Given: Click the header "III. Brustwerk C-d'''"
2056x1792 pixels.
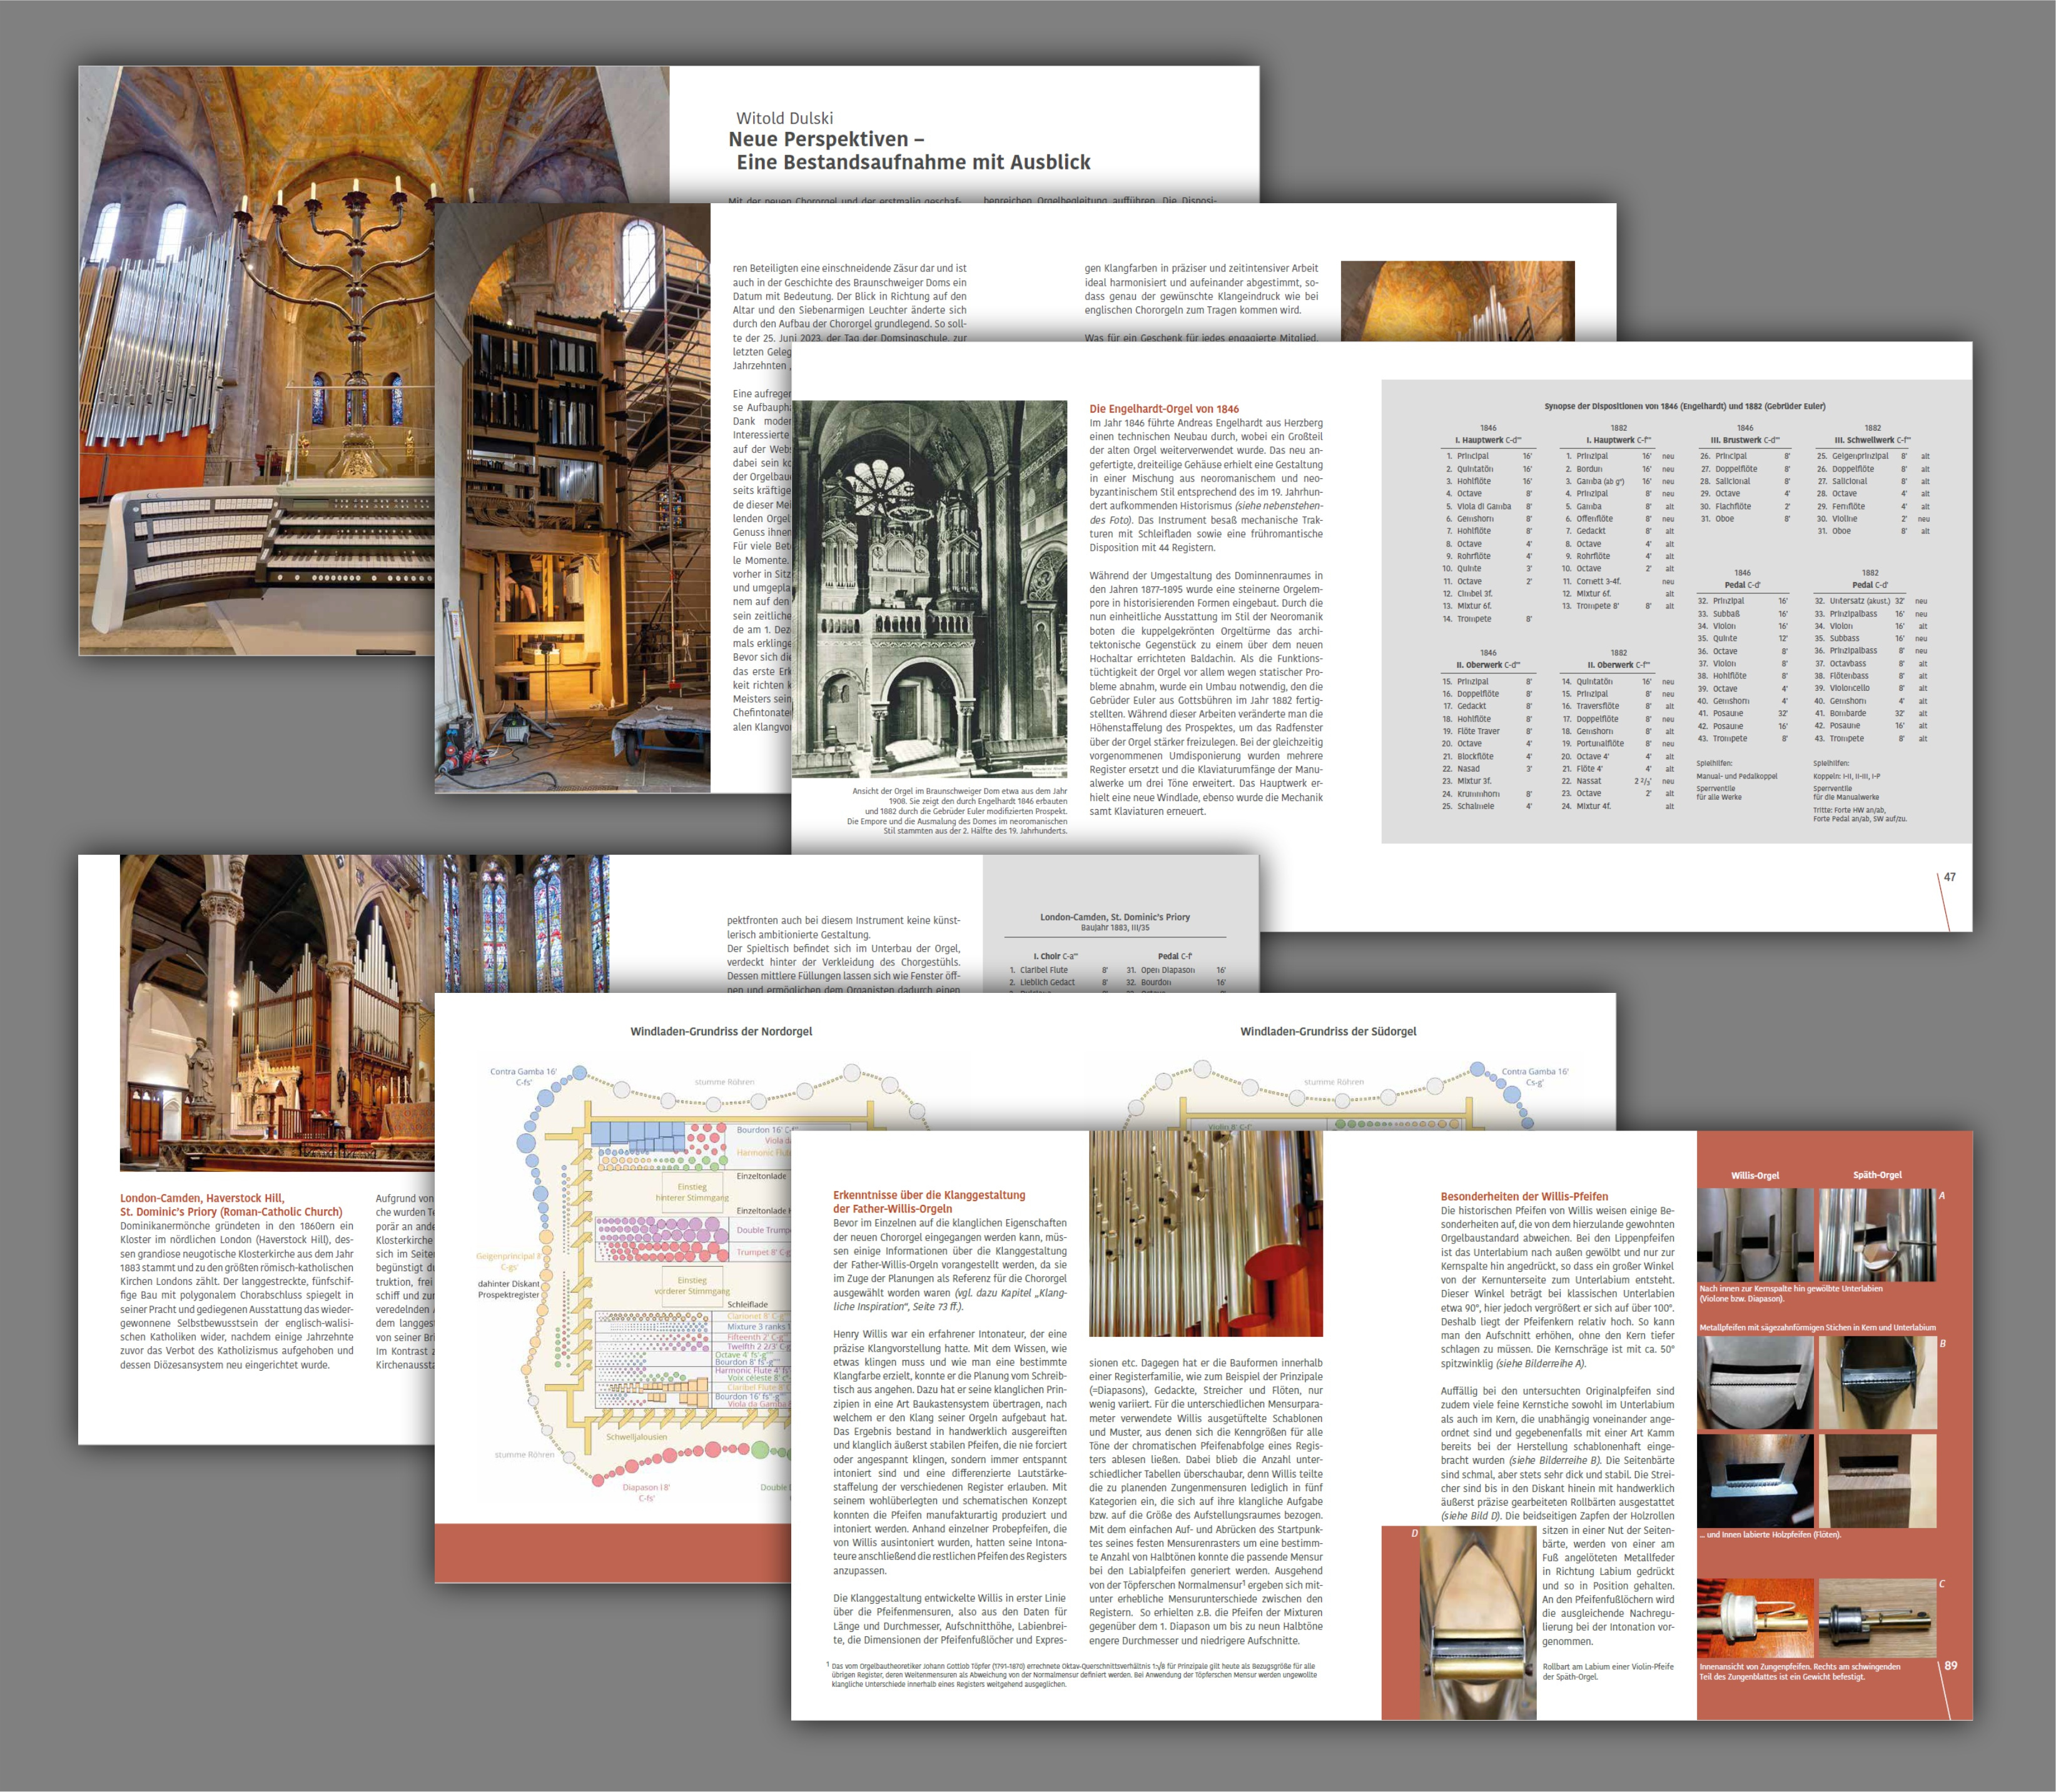Looking at the screenshot, I should click(x=1745, y=440).
